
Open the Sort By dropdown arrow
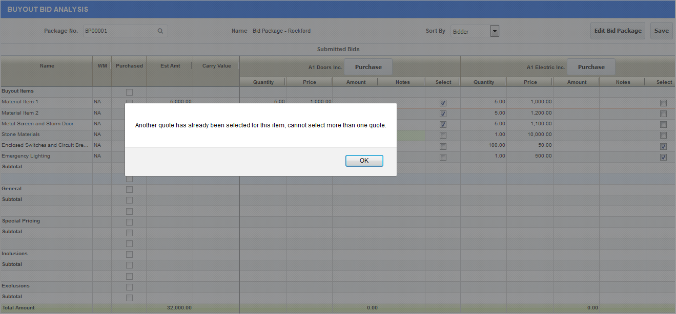[x=495, y=31]
